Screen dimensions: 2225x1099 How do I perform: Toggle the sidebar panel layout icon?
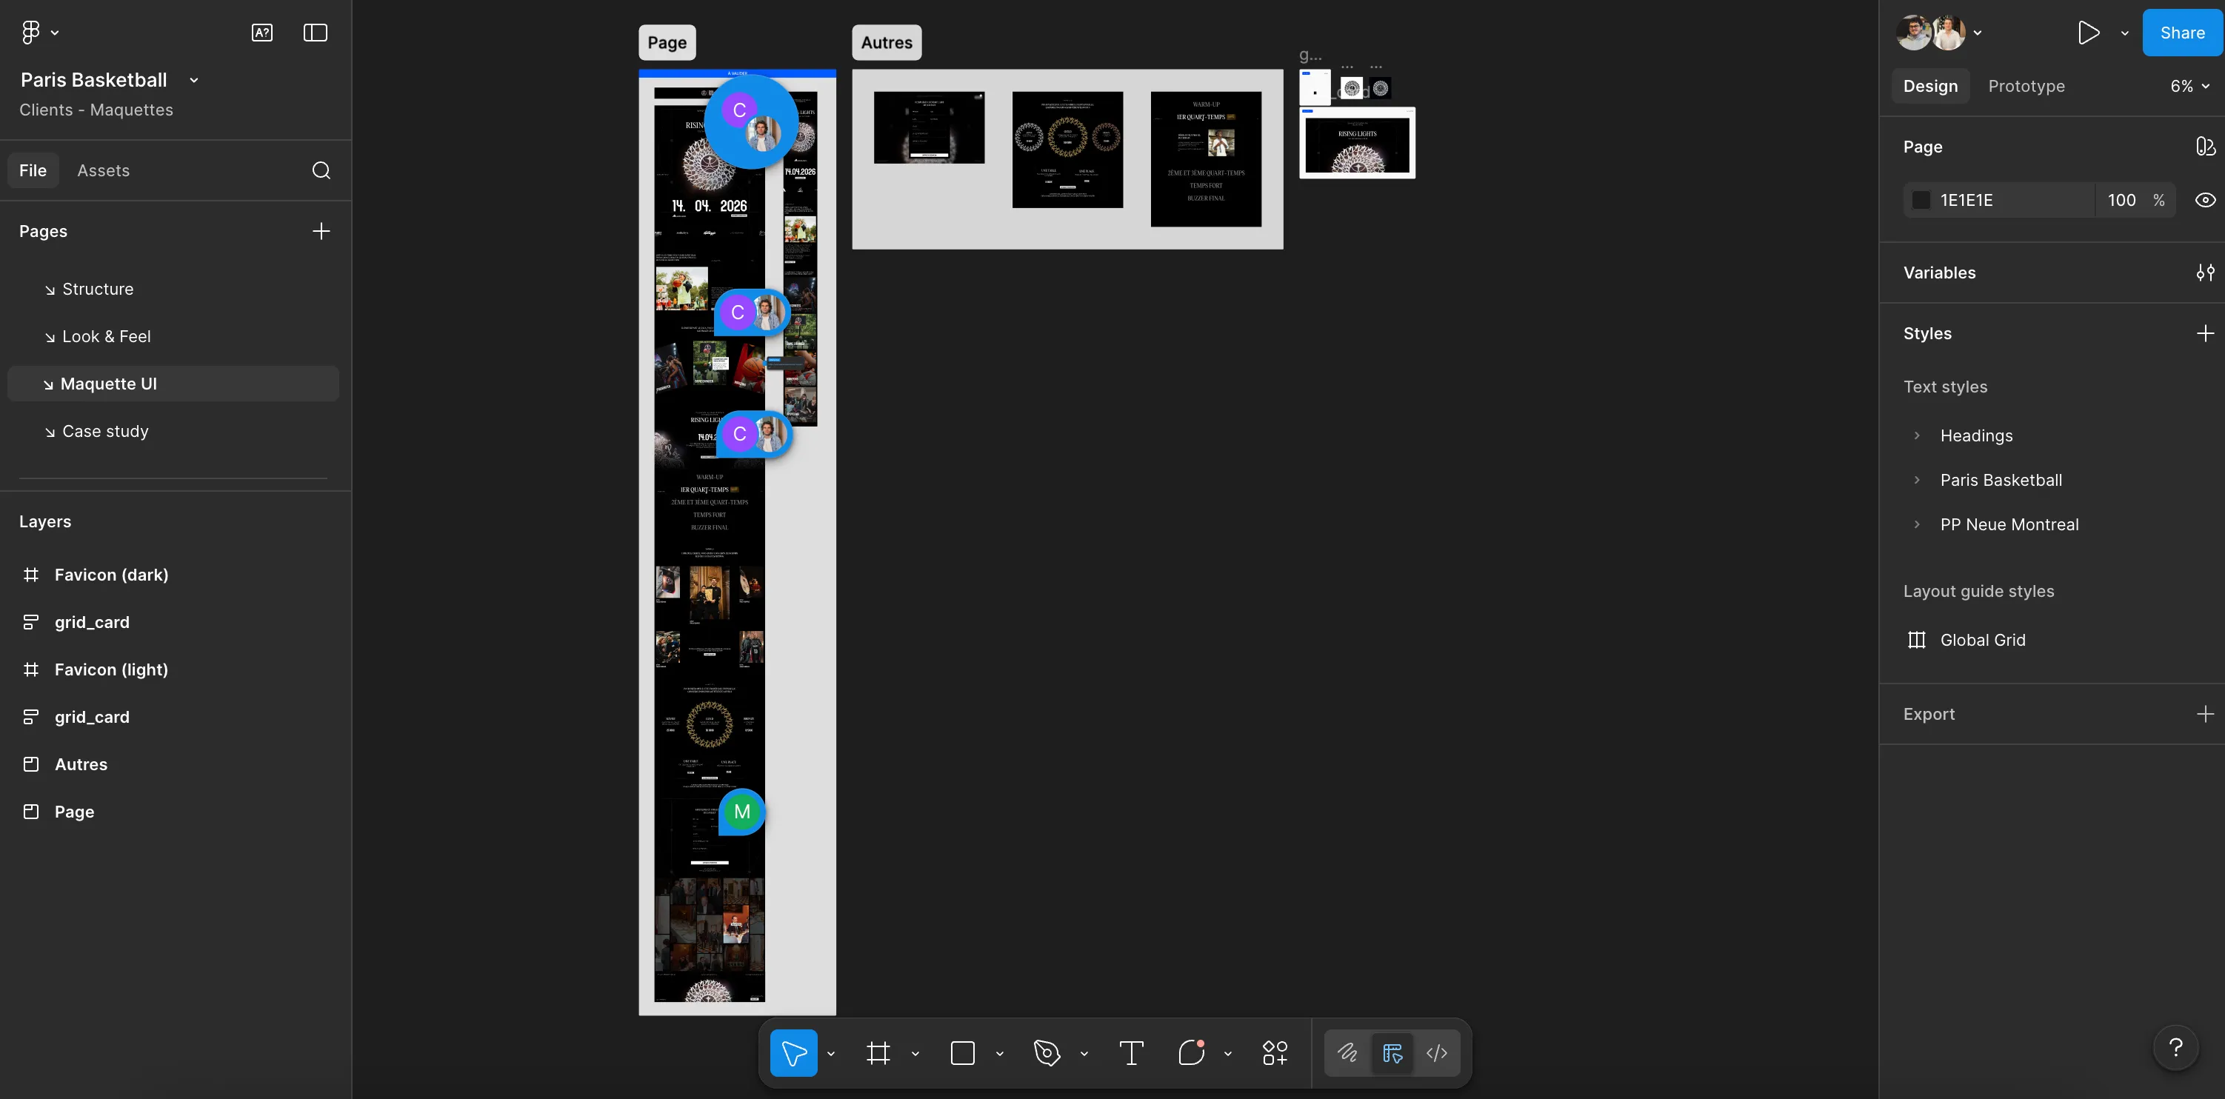(316, 33)
